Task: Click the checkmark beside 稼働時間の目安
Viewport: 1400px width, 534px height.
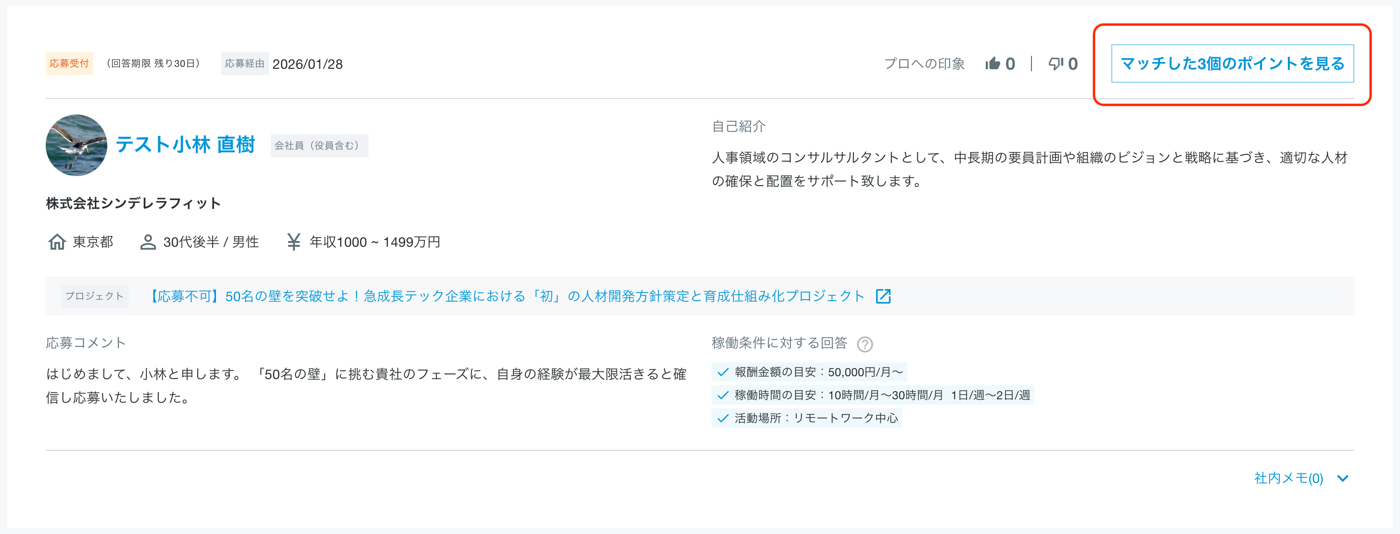Action: [x=723, y=395]
